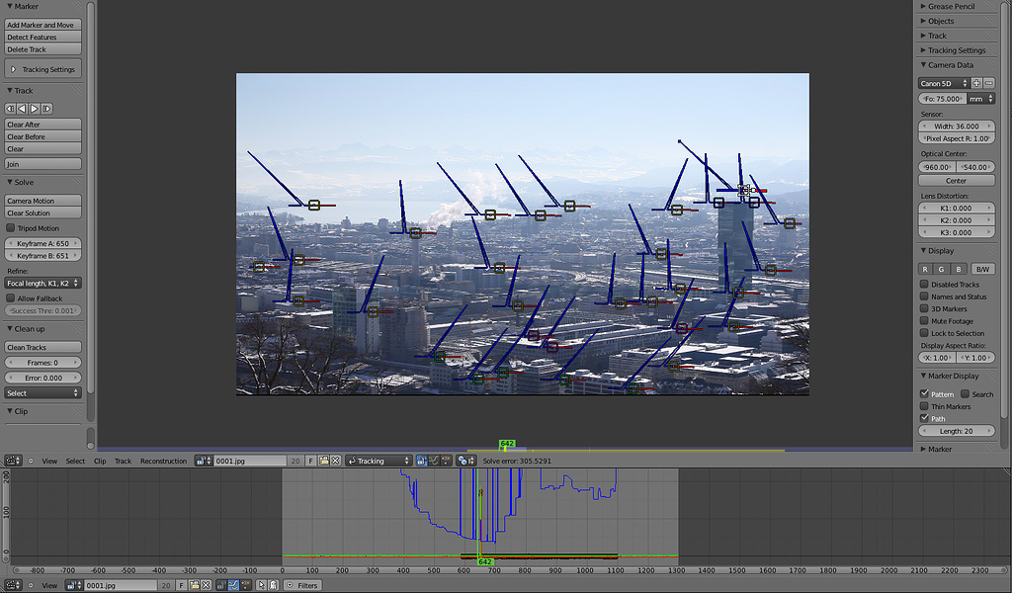Viewport: 1012px width, 593px height.
Task: Toggle only selected cursor icon in graph header
Action: 261,585
